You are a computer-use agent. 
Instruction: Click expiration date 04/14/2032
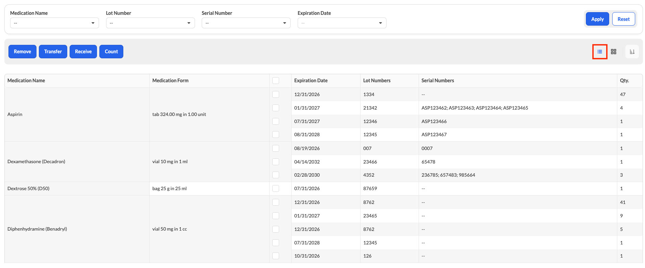click(x=307, y=162)
